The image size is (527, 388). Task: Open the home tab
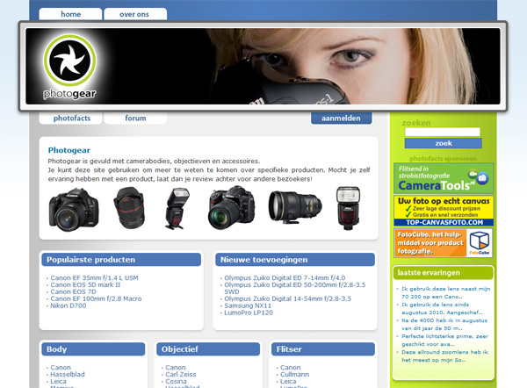[x=70, y=14]
